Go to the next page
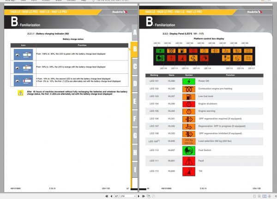The height and width of the screenshot is (199, 277). click(x=138, y=196)
